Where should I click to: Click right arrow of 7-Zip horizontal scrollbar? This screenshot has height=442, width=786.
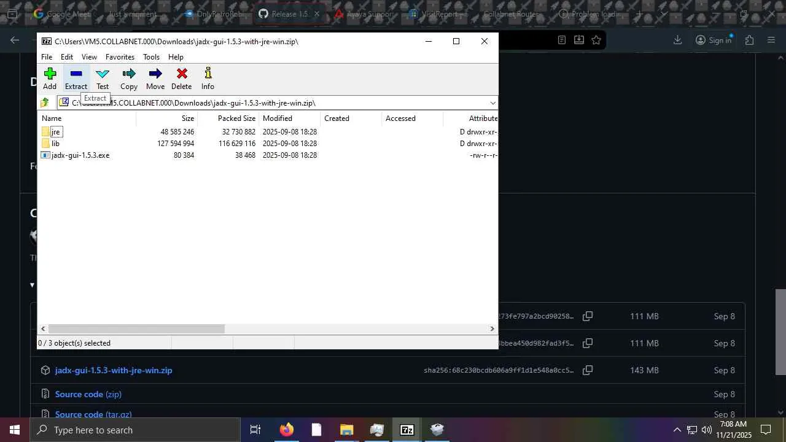point(492,329)
